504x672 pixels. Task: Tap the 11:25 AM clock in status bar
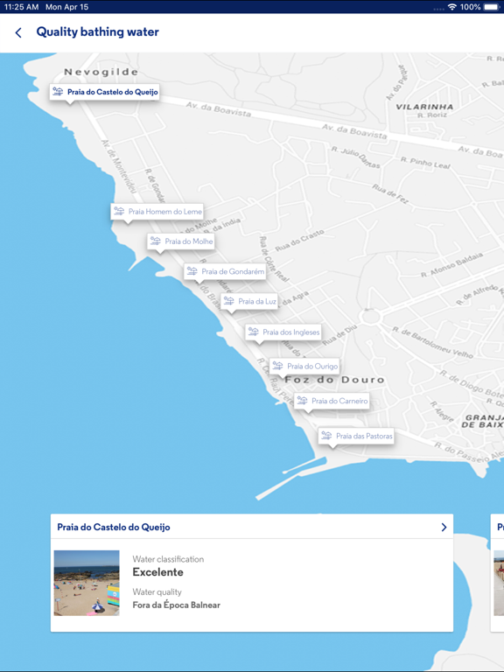(x=21, y=7)
